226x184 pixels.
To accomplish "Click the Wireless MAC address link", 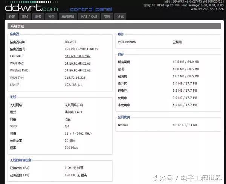I will pyautogui.click(x=78, y=70).
